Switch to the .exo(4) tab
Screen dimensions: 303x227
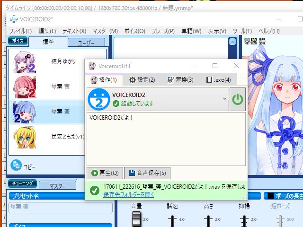[218, 80]
